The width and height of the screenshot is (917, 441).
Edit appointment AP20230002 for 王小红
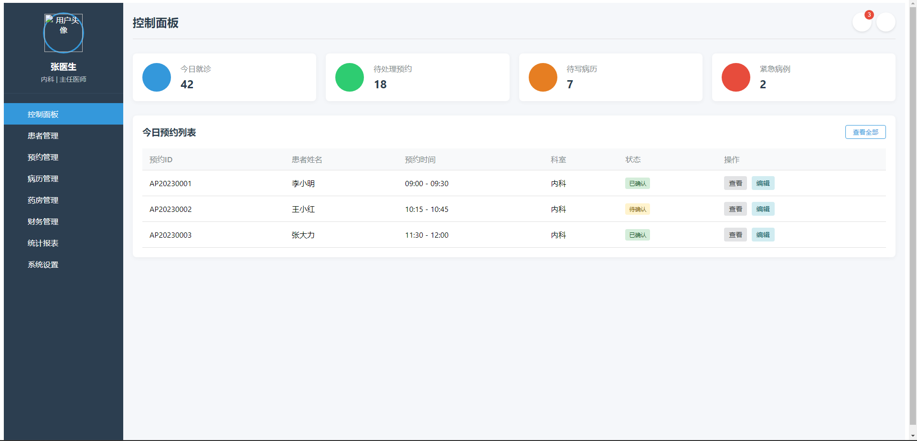pos(763,209)
